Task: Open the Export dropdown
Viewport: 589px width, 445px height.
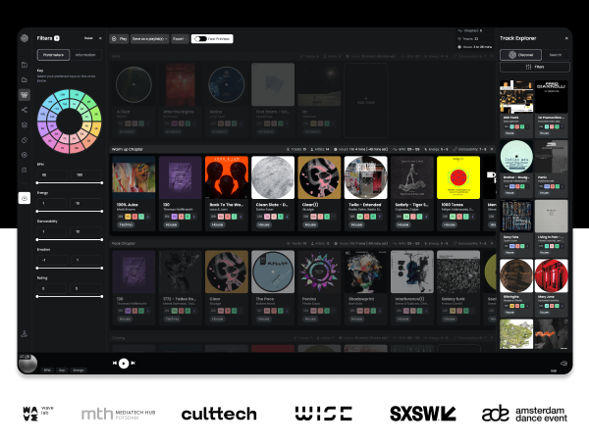Action: click(180, 39)
